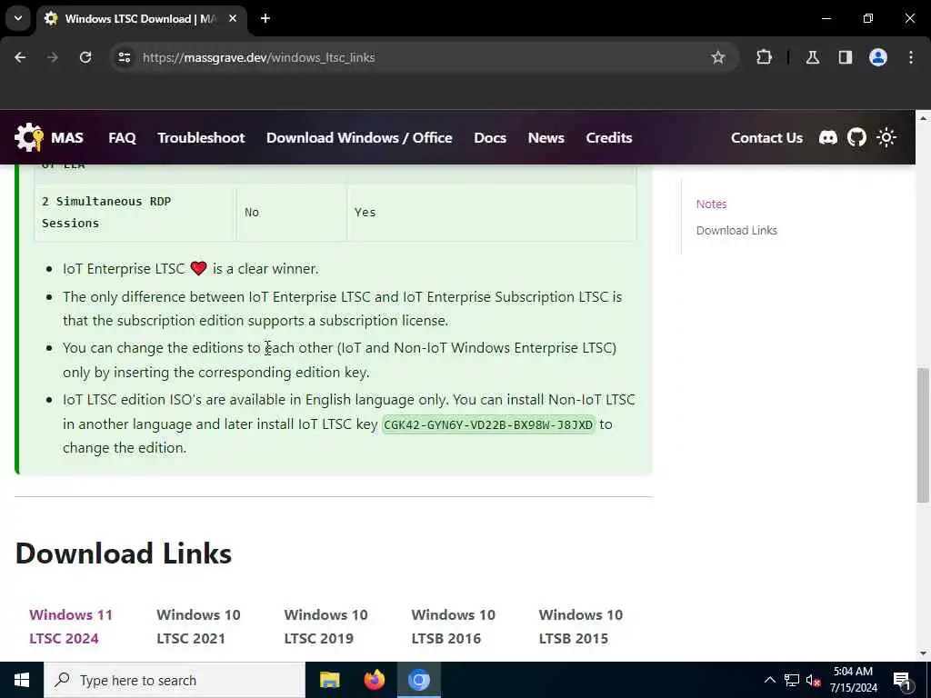Open the Chrome profile avatar
The width and height of the screenshot is (931, 698).
coord(877,57)
